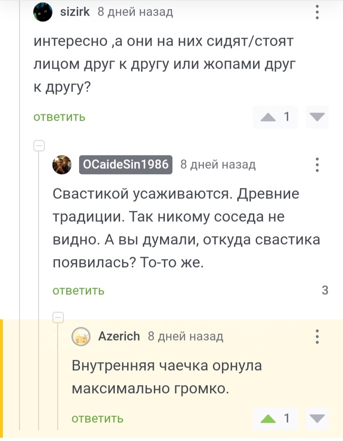Downvote sizirk's comment
The height and width of the screenshot is (441, 343).
(x=317, y=117)
